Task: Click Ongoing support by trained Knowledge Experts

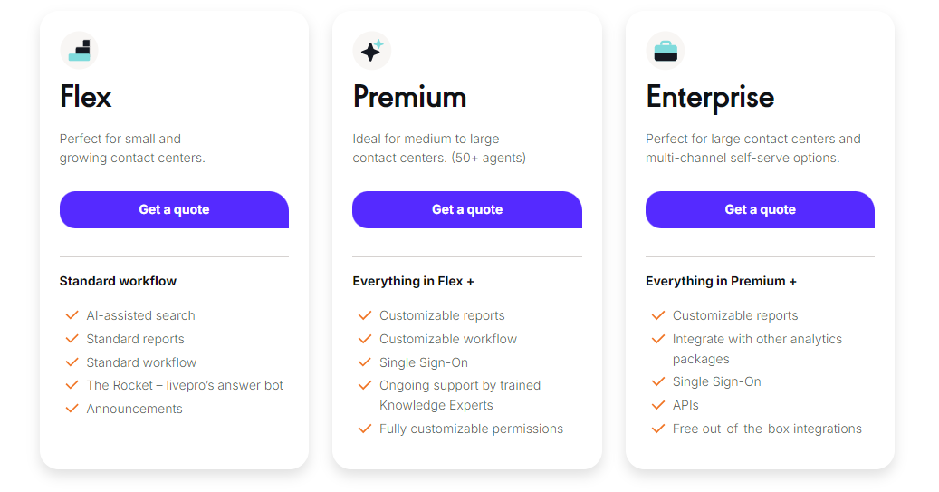Action: point(460,396)
